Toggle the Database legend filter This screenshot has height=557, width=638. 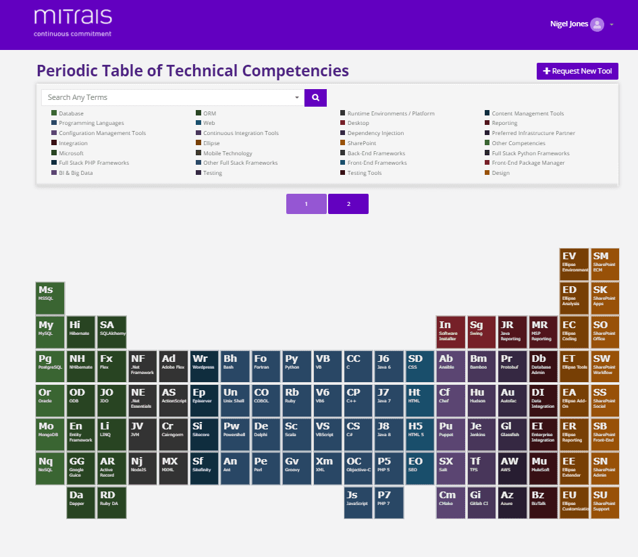(x=71, y=113)
